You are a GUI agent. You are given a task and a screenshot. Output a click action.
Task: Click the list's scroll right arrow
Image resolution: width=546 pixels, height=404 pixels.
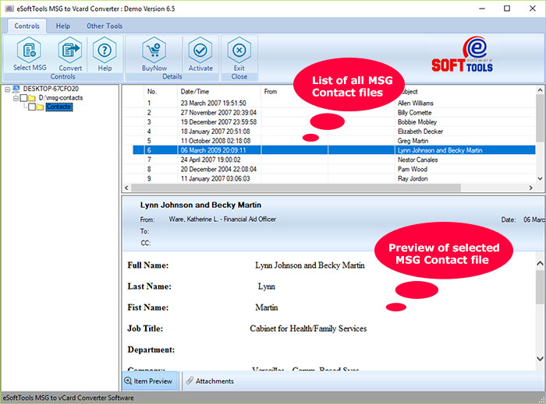531,188
